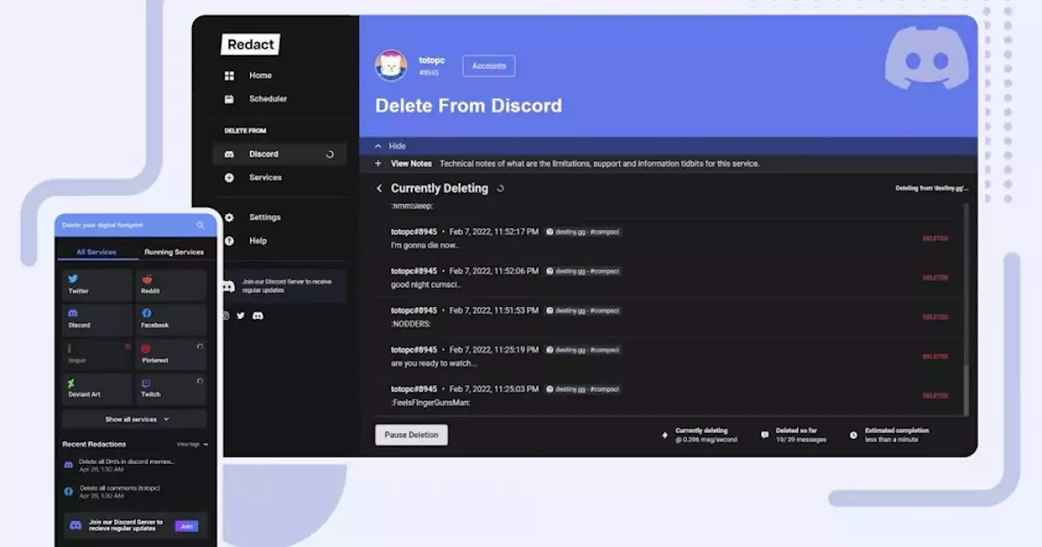The image size is (1042, 547).
Task: Expand 'Show all services' on the phone
Action: tap(134, 419)
